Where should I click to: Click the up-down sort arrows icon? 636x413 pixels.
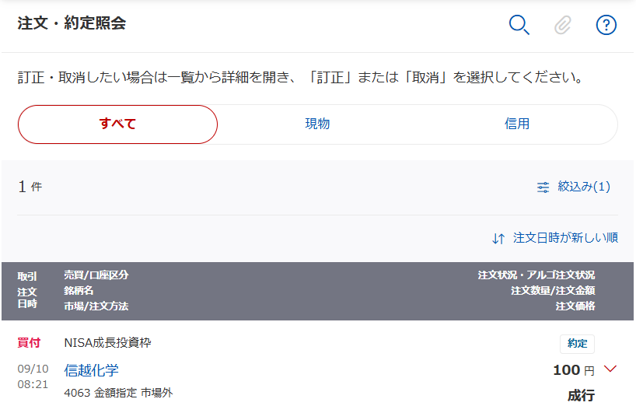[498, 238]
